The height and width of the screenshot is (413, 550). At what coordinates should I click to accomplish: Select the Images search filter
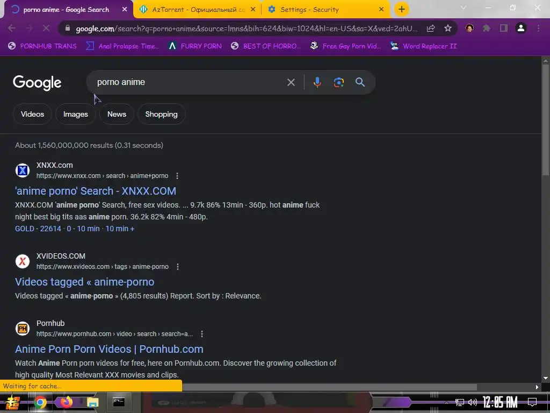(x=75, y=114)
